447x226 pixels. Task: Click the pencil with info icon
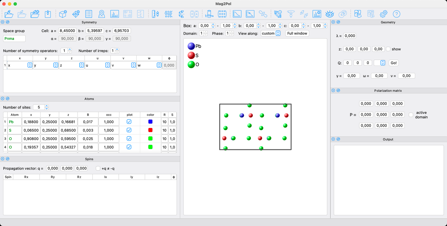[x=278, y=14]
